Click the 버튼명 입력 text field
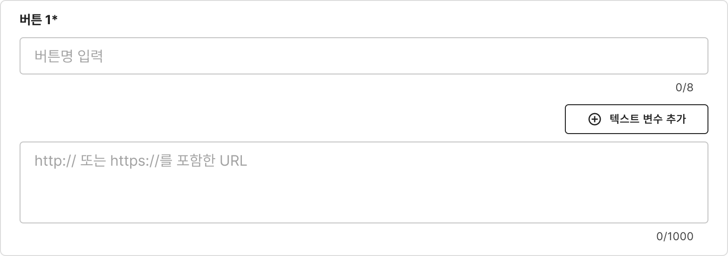The width and height of the screenshot is (728, 256). 364,56
